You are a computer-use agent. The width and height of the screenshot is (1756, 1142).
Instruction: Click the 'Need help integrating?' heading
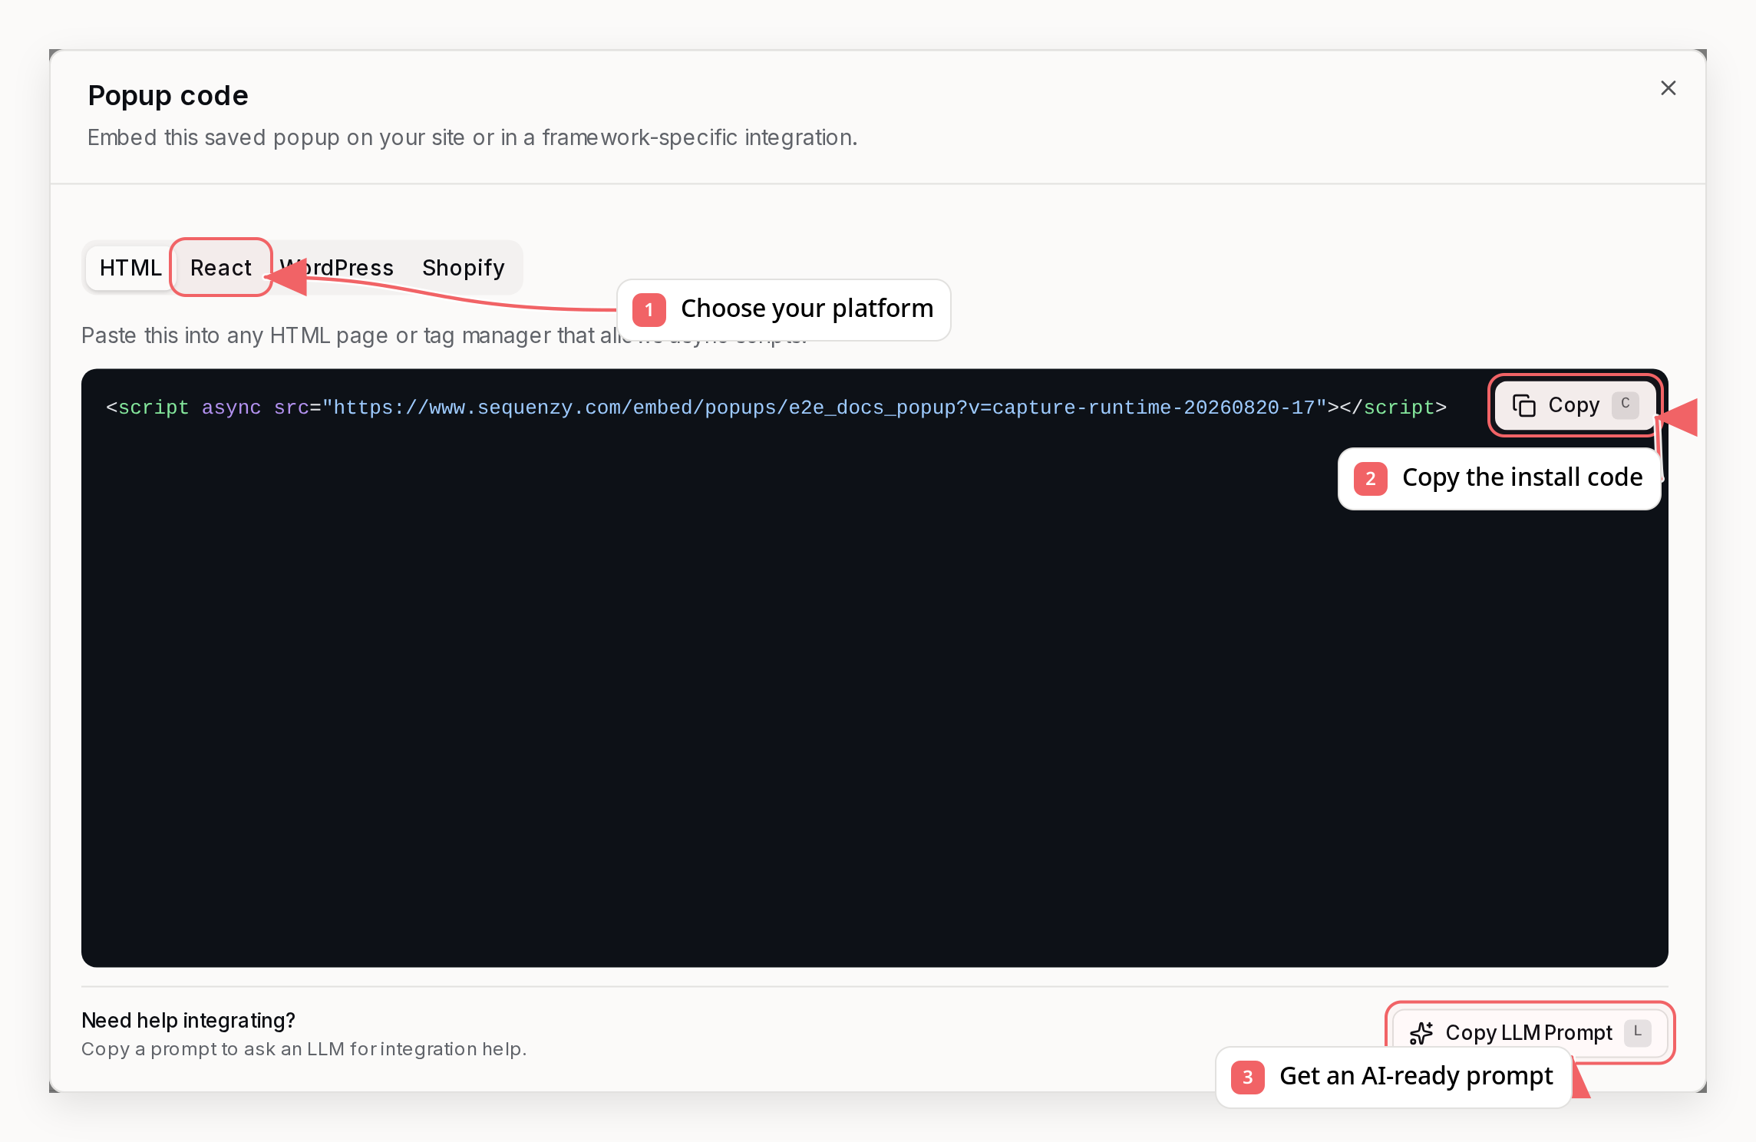tap(188, 1020)
